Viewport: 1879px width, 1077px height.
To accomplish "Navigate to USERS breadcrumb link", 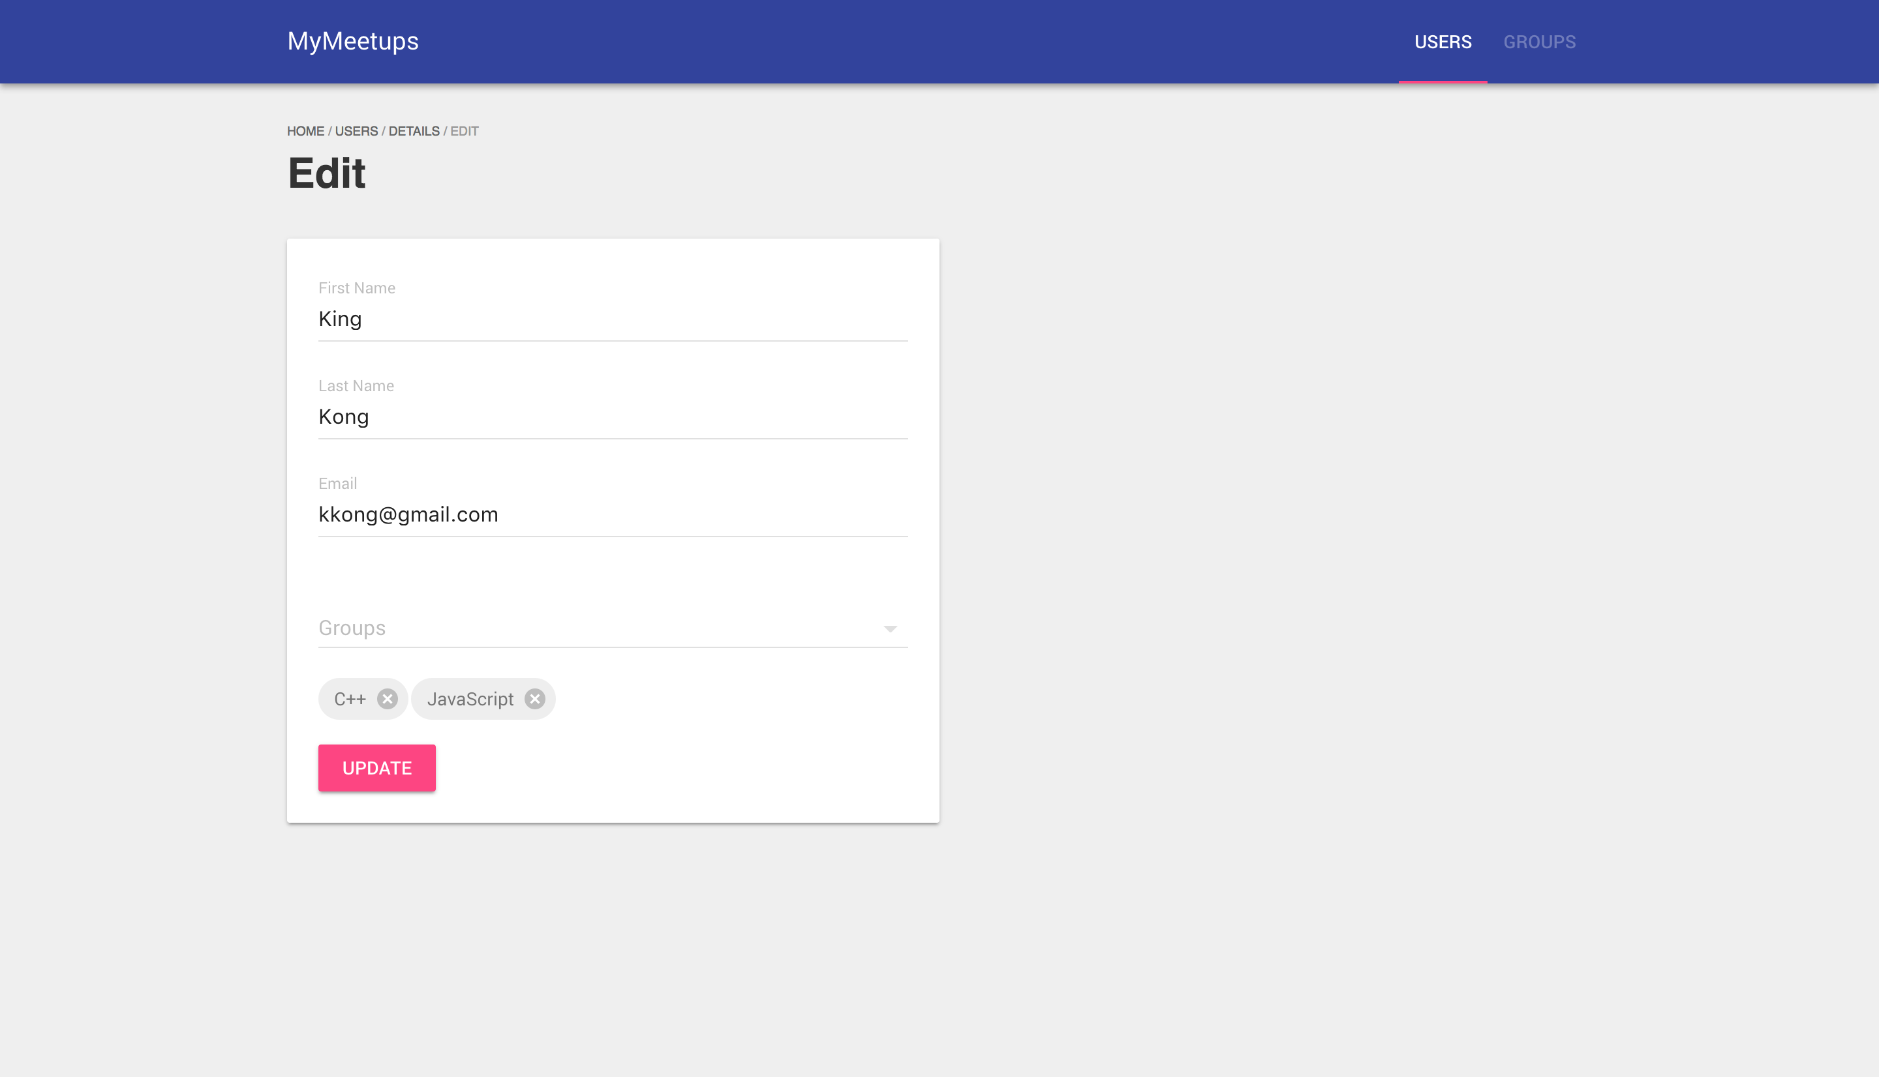I will coord(356,131).
